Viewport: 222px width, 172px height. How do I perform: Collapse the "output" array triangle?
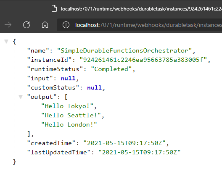point(21,97)
